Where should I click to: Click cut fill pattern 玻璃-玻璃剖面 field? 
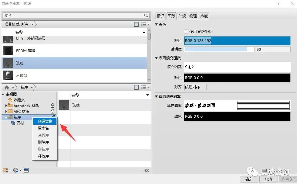pos(237,105)
